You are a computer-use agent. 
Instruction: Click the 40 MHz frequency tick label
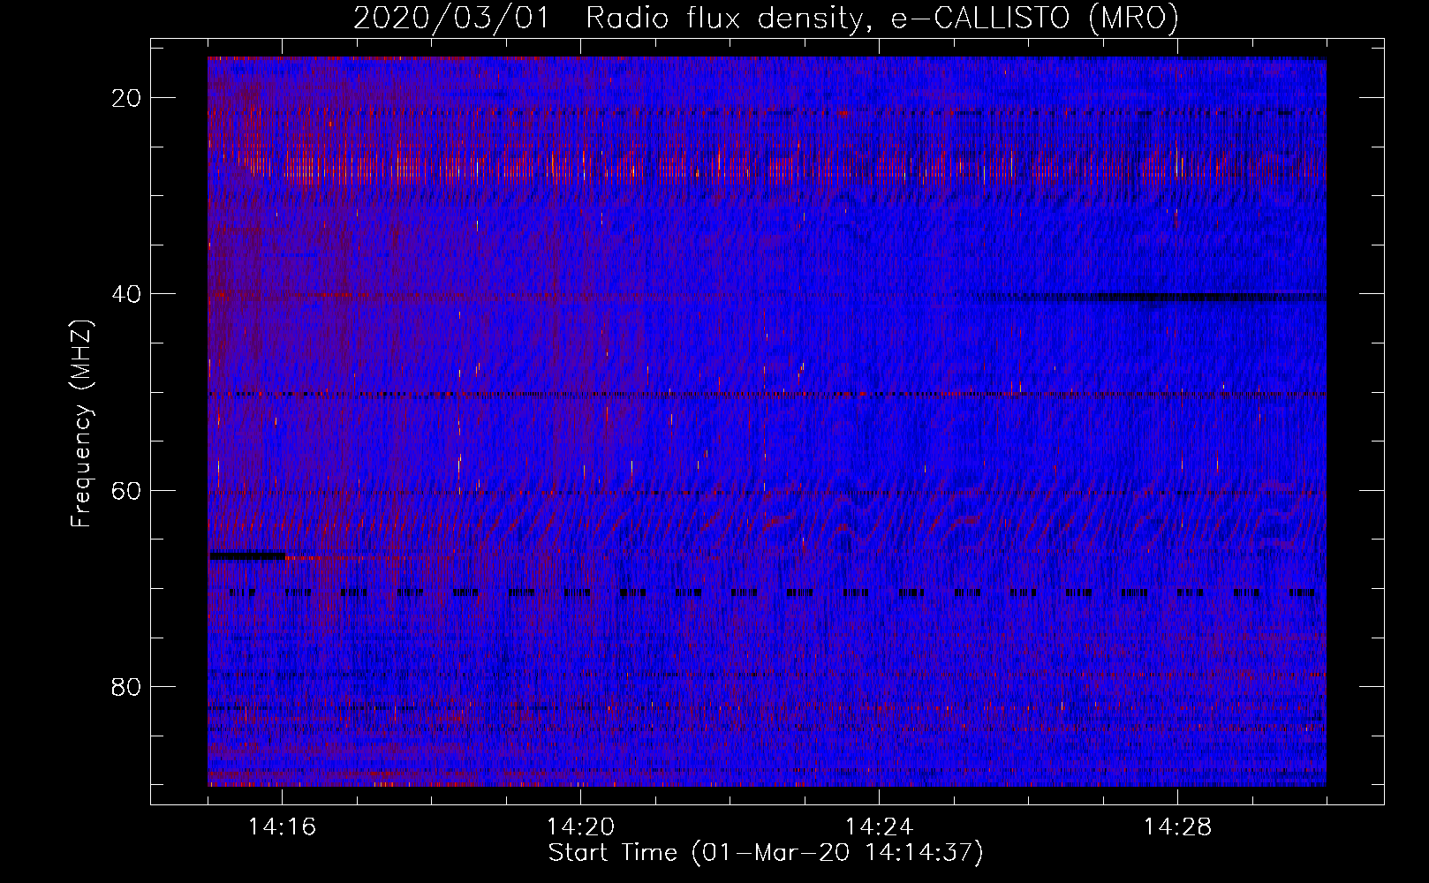[126, 294]
